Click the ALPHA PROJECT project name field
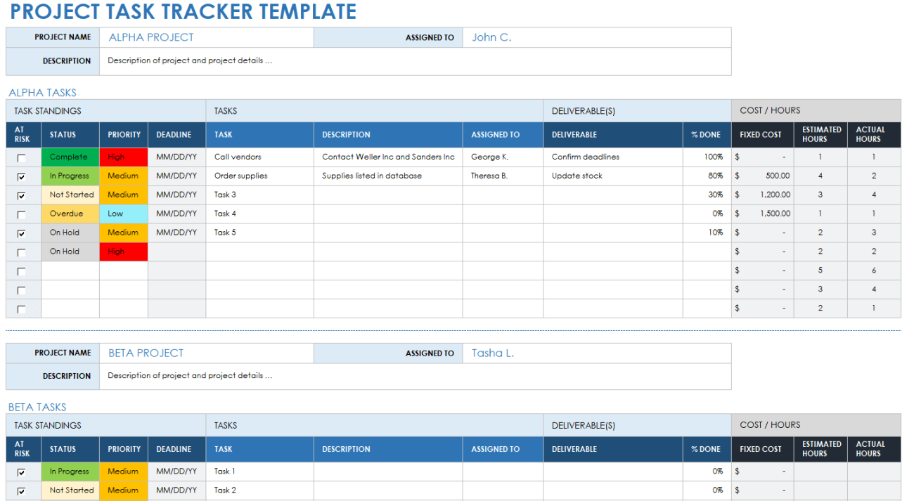This screenshot has height=501, width=914. (x=207, y=37)
